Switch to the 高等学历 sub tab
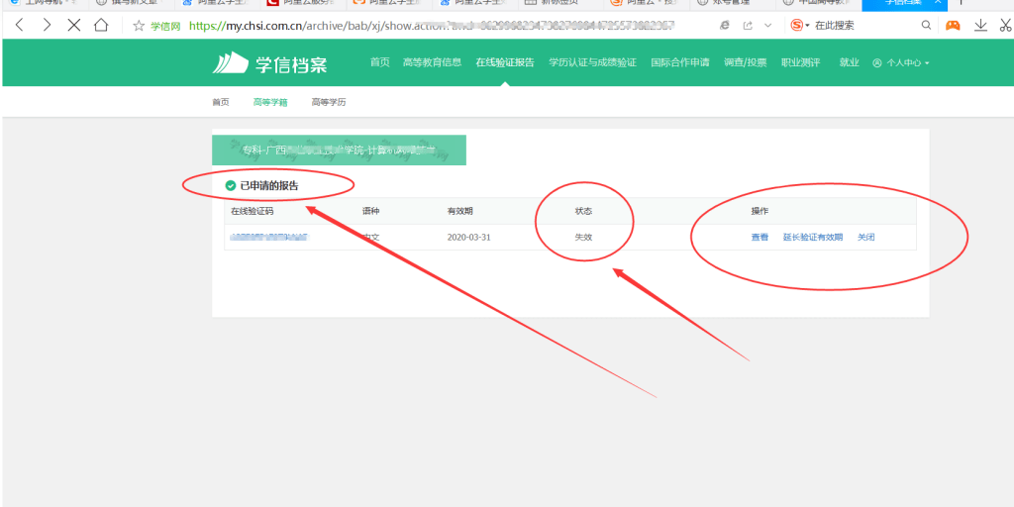The image size is (1014, 507). pyautogui.click(x=329, y=102)
